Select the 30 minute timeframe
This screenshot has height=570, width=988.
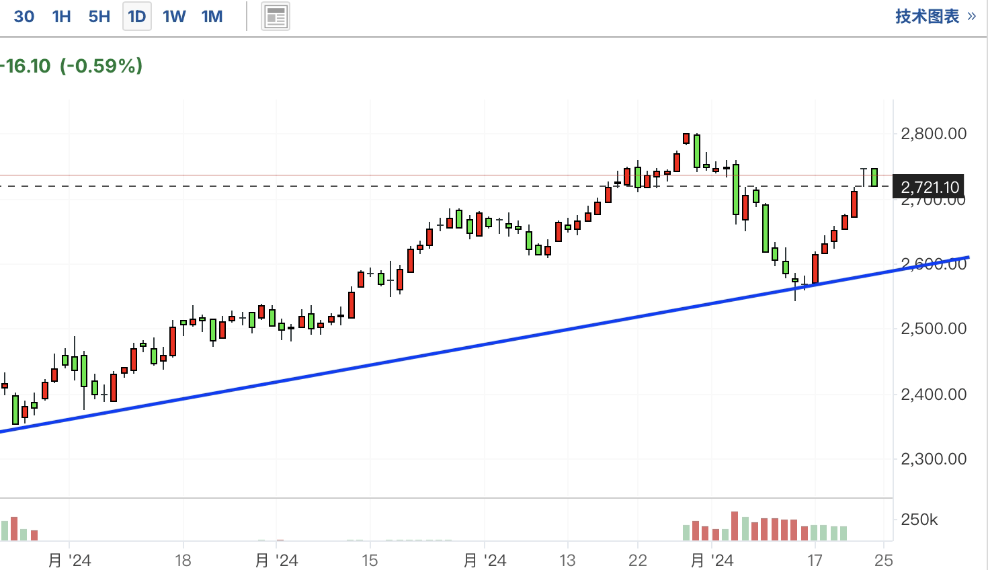point(24,16)
